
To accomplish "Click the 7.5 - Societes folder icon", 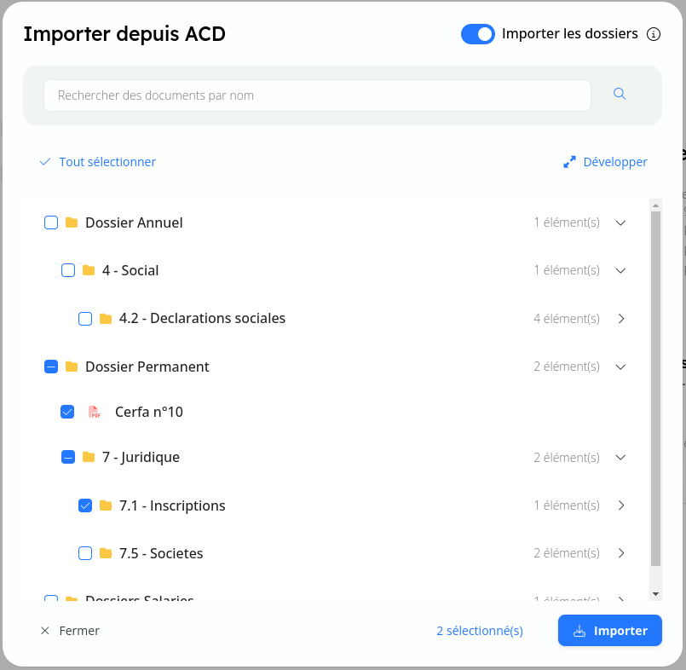I will [x=106, y=553].
